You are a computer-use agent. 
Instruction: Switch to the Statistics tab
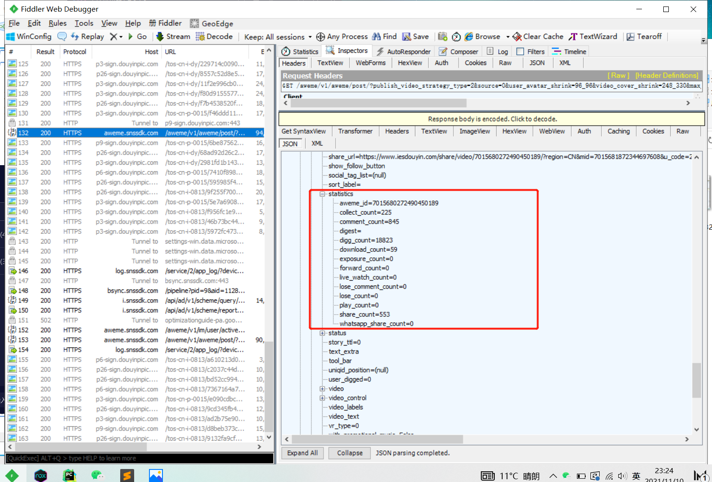[x=300, y=51]
